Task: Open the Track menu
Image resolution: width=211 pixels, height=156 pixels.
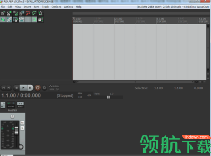Action: [45, 7]
